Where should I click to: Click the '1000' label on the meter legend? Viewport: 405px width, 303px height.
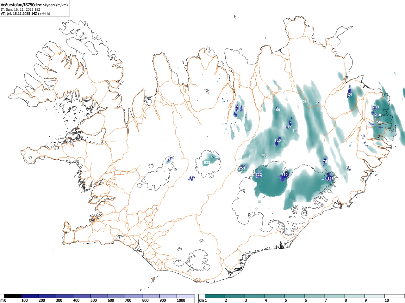point(181,300)
